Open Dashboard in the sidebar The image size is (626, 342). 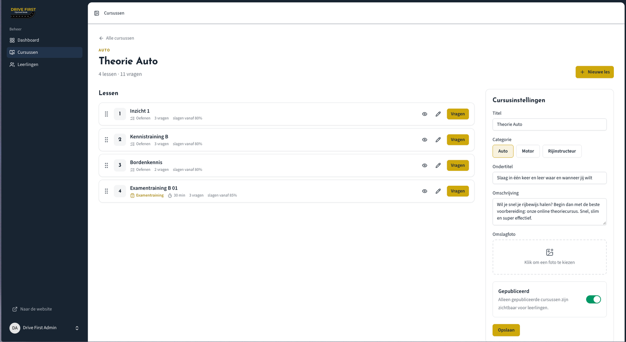pos(45,40)
